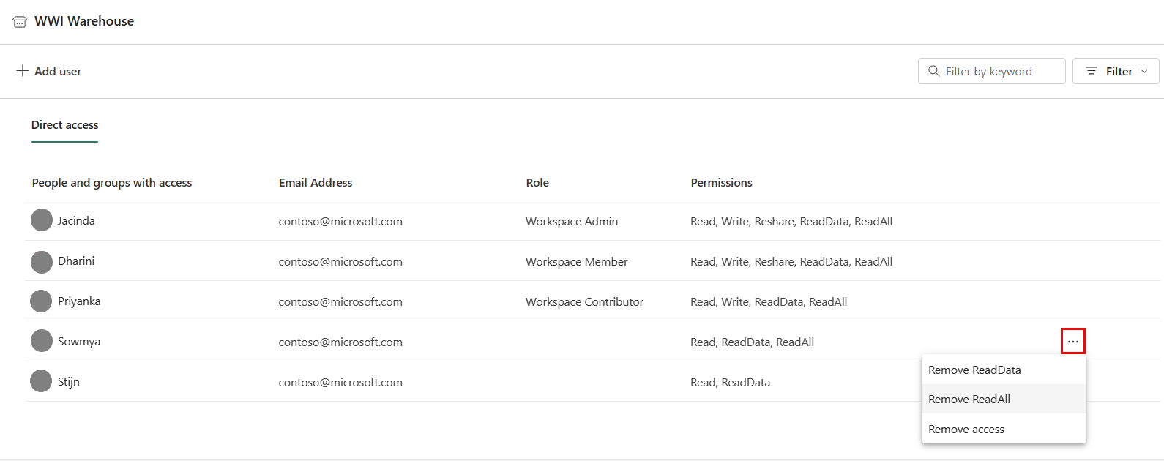Select Remove ReadData from menu

974,370
